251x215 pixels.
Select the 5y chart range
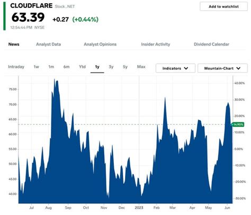125,67
